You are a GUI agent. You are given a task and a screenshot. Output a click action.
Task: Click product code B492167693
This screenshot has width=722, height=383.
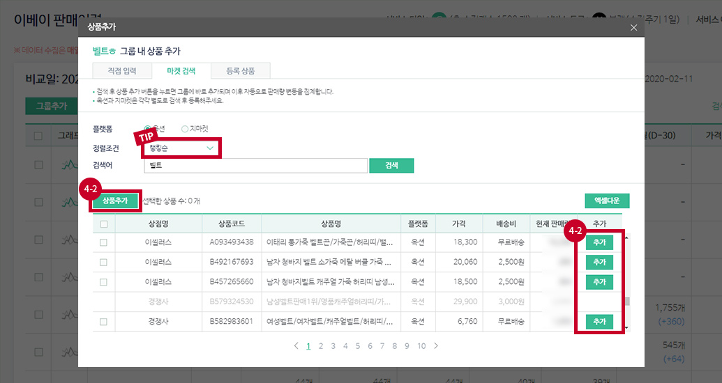(232, 262)
